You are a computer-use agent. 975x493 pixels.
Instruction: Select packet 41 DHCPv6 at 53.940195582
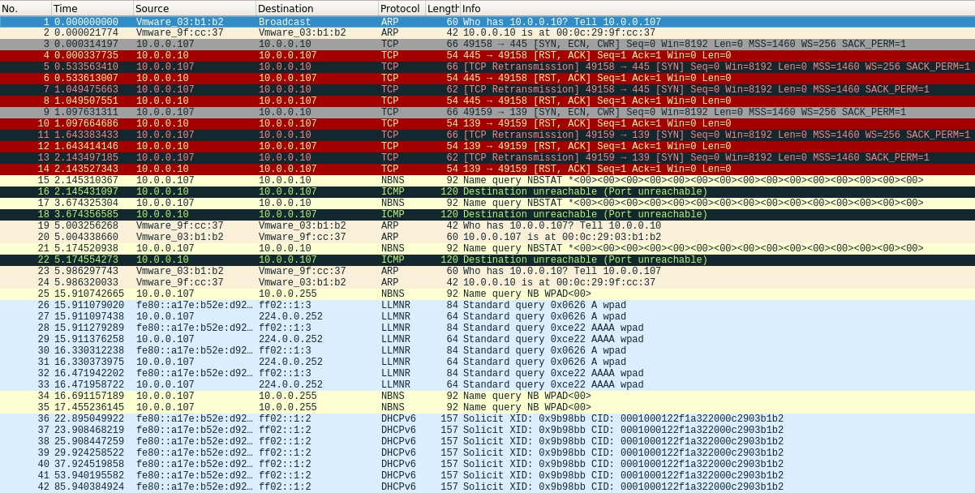pos(487,476)
